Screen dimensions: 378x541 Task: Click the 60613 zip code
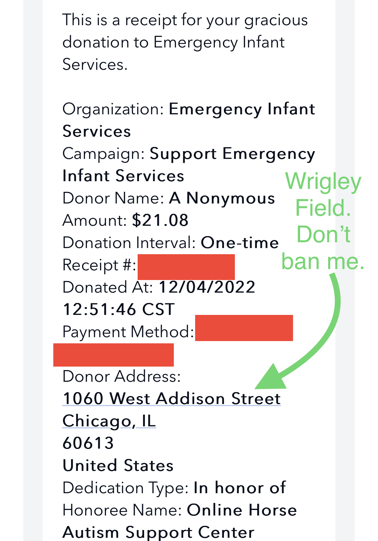88,443
